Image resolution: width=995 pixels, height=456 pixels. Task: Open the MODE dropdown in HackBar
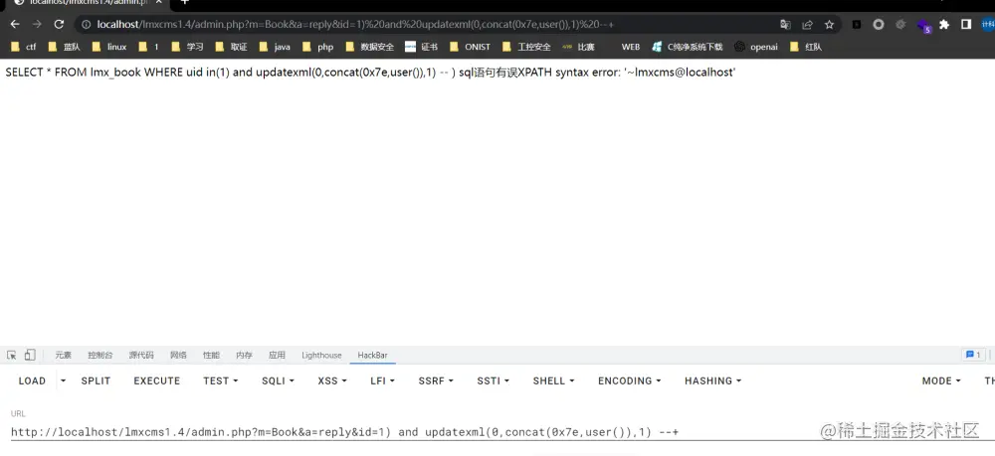point(941,380)
